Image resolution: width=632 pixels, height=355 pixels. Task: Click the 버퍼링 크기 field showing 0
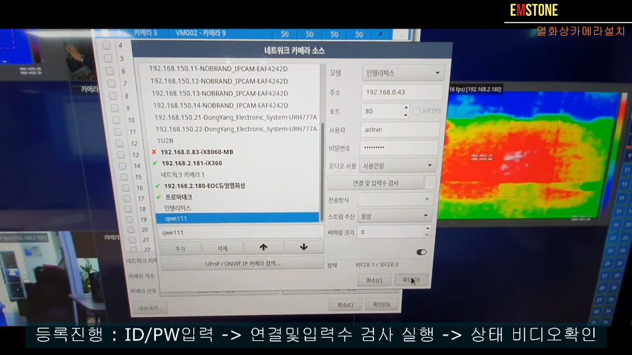point(391,232)
